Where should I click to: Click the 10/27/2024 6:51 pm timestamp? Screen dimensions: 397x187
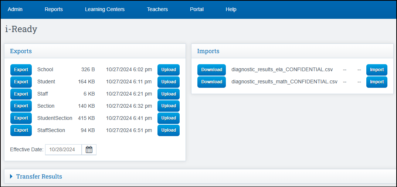point(129,130)
